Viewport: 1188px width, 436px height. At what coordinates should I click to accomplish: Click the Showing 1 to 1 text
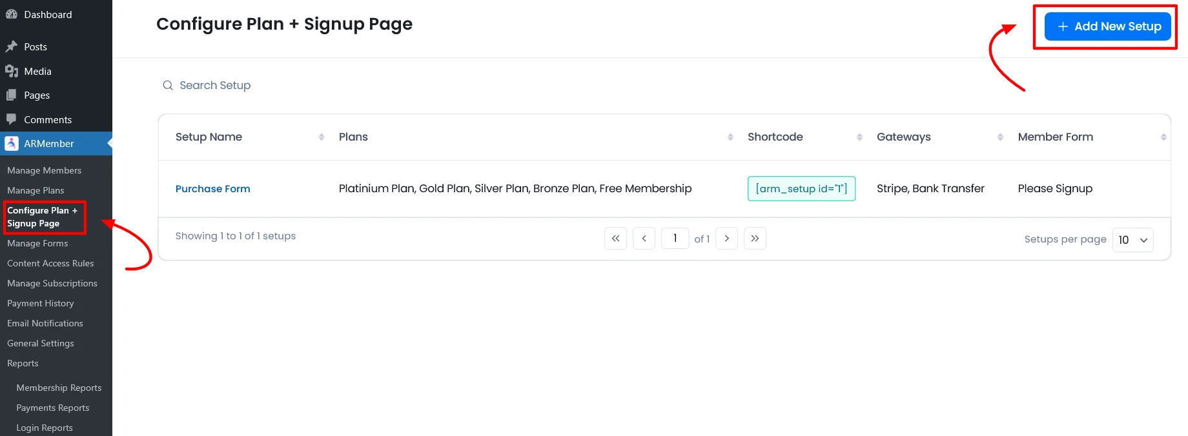(x=236, y=236)
